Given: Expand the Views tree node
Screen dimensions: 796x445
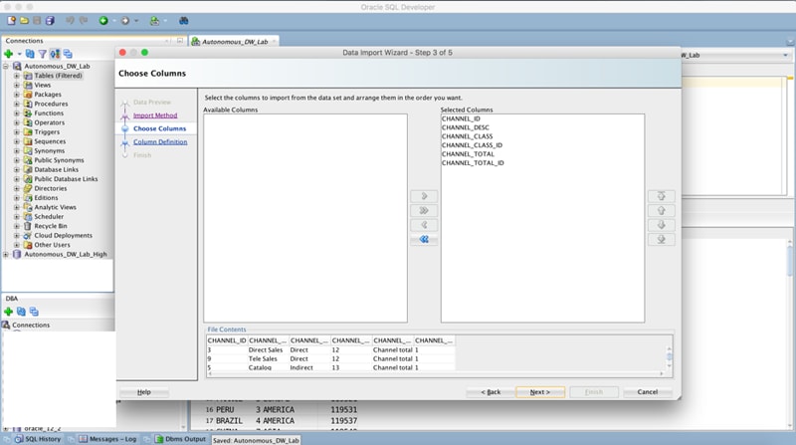Looking at the screenshot, I should [16, 85].
